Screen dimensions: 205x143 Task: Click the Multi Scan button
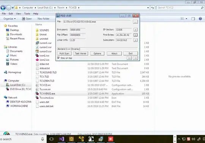pyautogui.click(x=64, y=53)
